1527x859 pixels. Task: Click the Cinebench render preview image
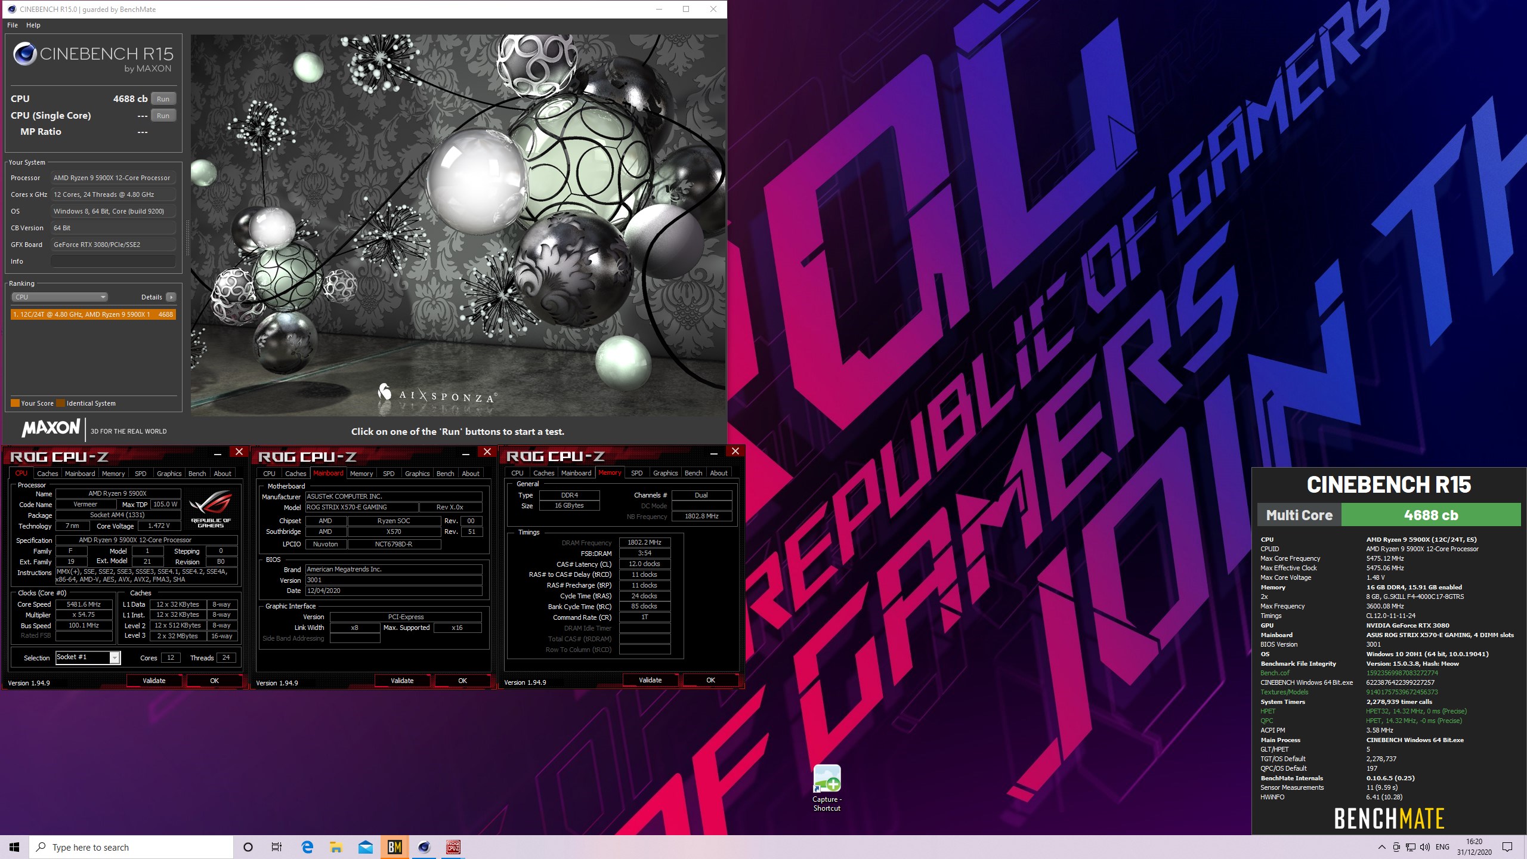pos(458,225)
